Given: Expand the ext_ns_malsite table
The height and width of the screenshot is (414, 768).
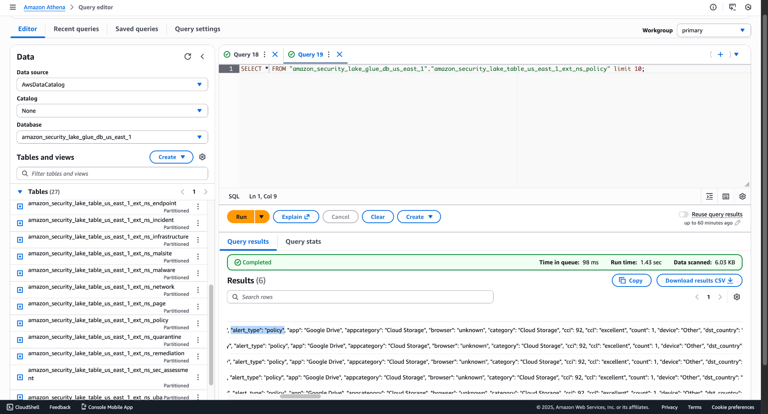Looking at the screenshot, I should tap(20, 256).
